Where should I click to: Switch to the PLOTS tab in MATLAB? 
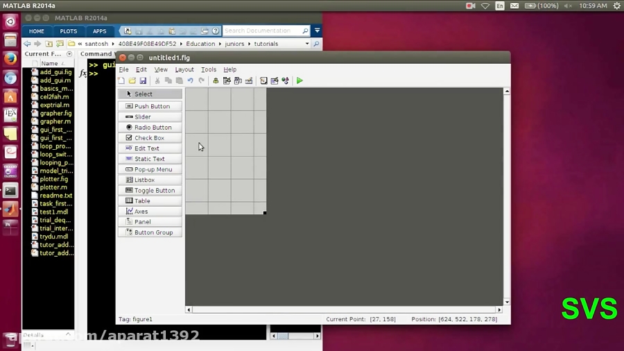tap(69, 31)
